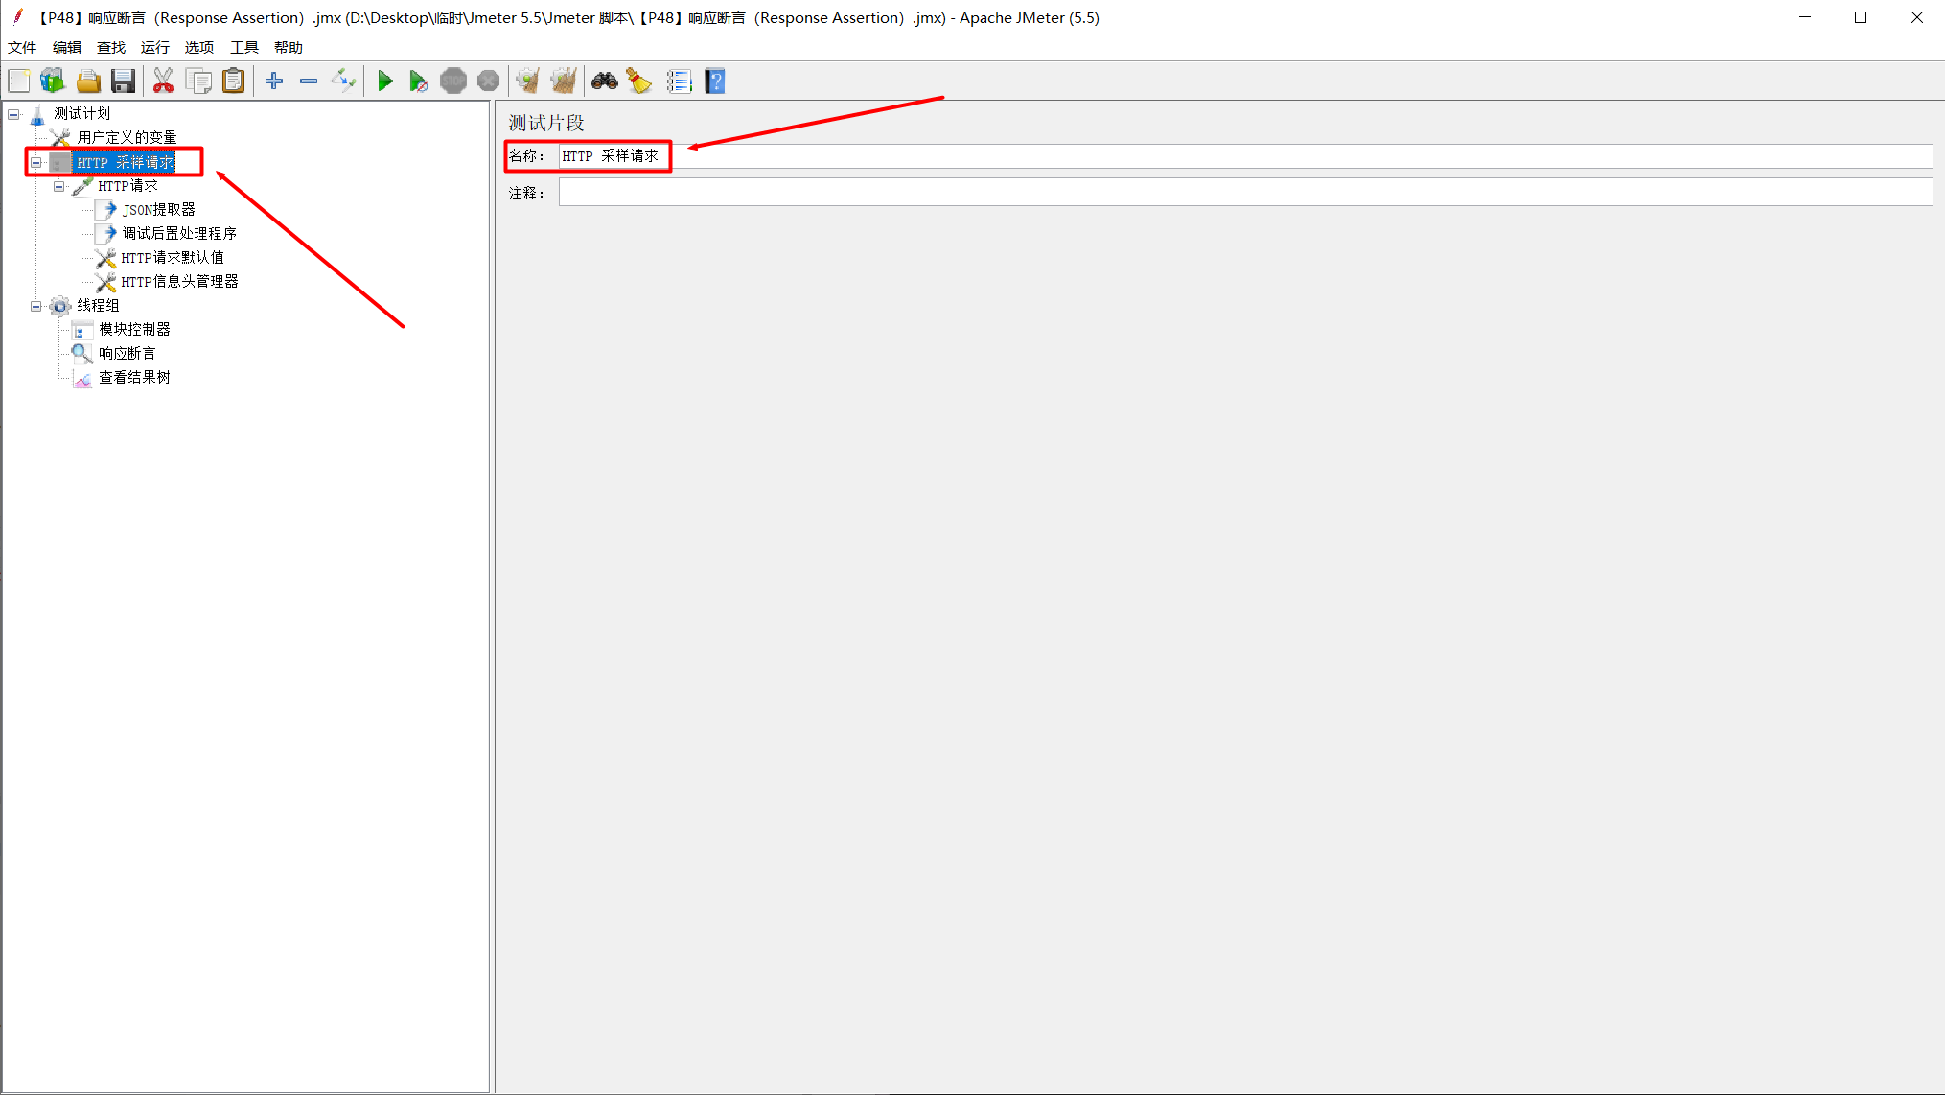
Task: Click the Save floppy disk icon
Action: (123, 82)
